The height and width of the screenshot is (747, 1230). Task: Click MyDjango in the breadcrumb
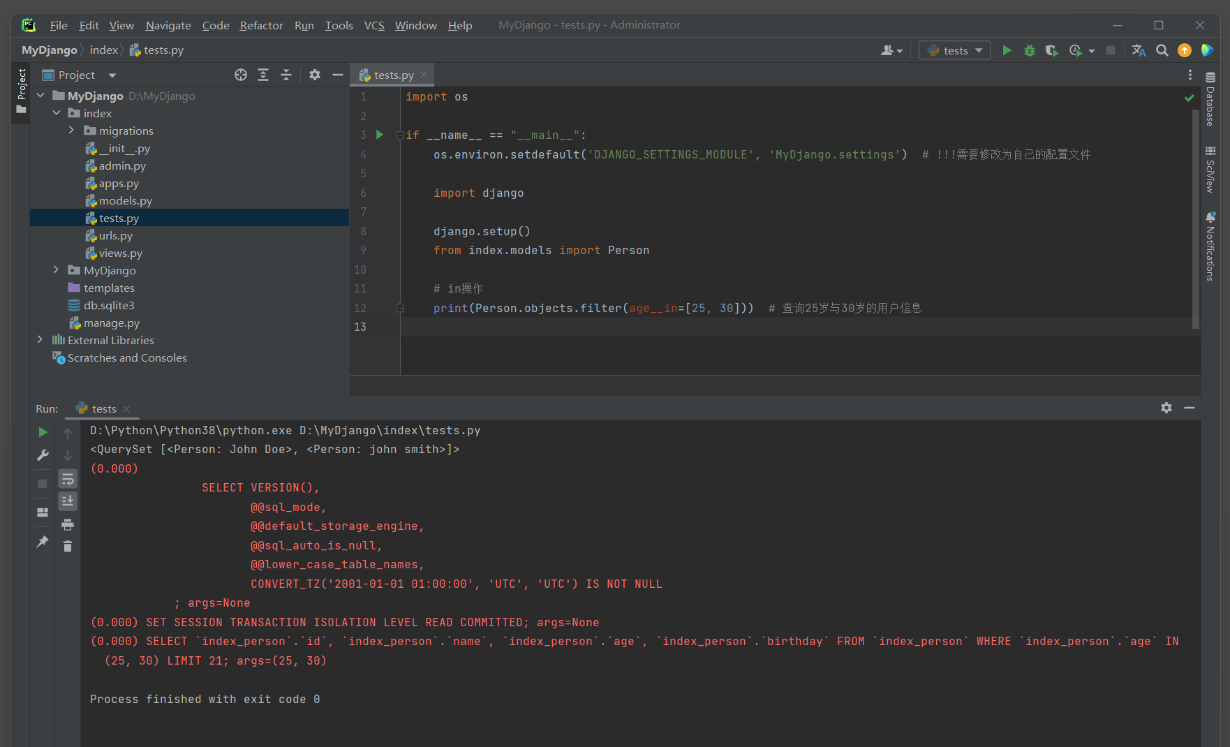pos(50,50)
